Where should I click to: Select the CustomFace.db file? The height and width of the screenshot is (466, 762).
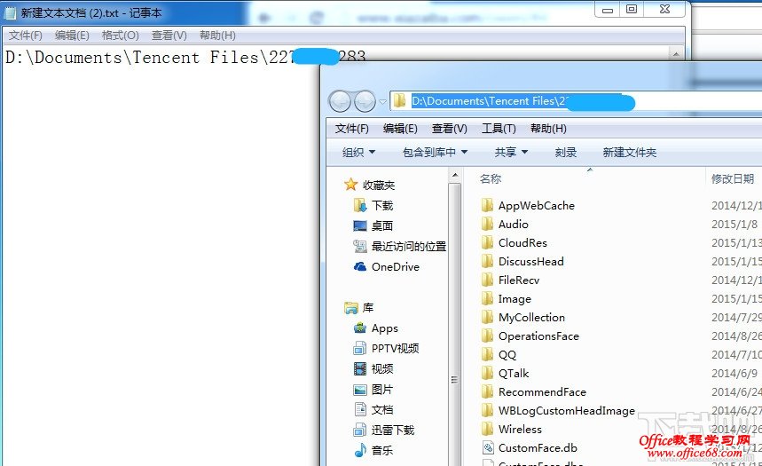pos(538,447)
